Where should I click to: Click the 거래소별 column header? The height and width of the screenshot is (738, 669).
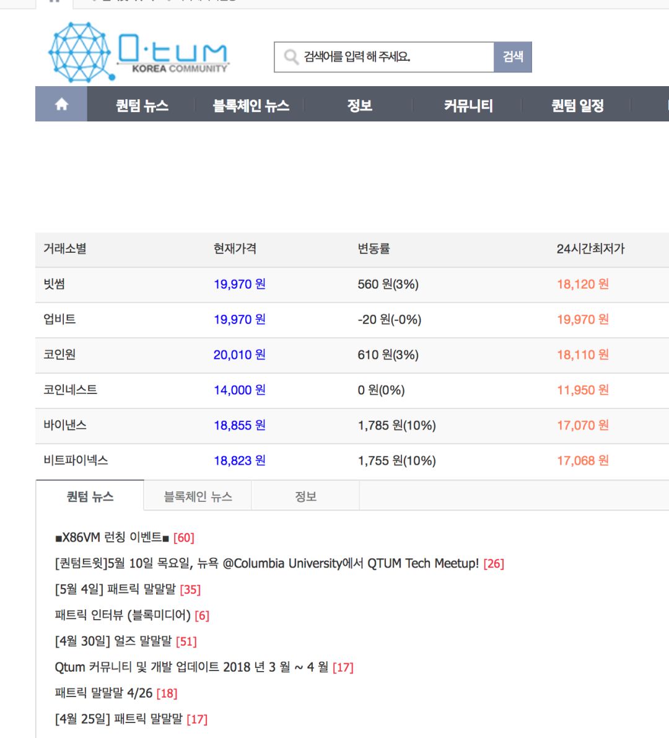pyautogui.click(x=65, y=248)
